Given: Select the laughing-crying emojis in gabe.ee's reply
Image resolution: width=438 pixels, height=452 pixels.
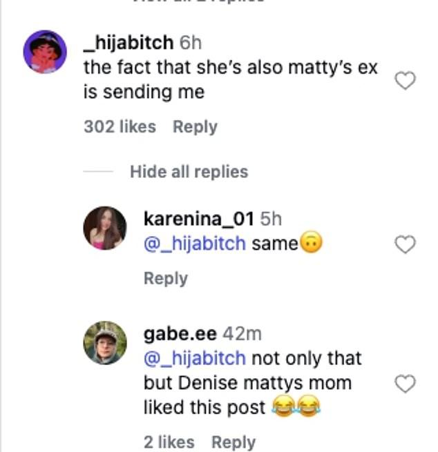Looking at the screenshot, I should [296, 406].
